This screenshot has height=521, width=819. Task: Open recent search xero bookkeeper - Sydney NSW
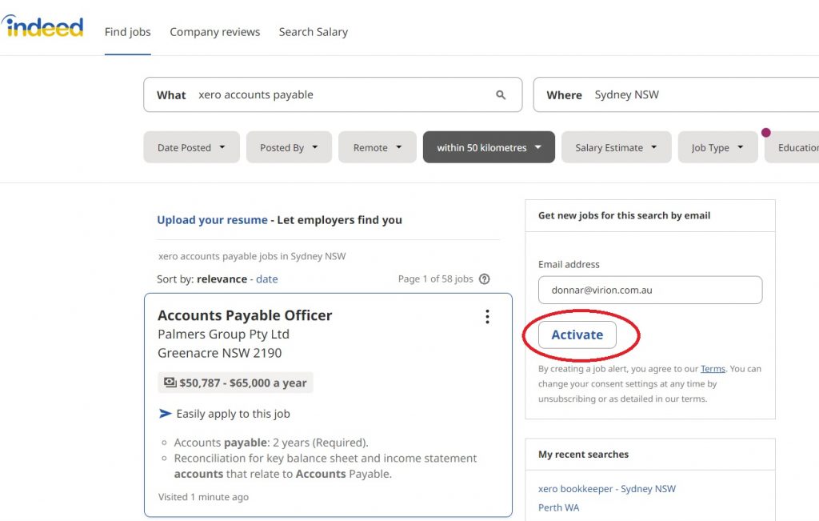(607, 489)
